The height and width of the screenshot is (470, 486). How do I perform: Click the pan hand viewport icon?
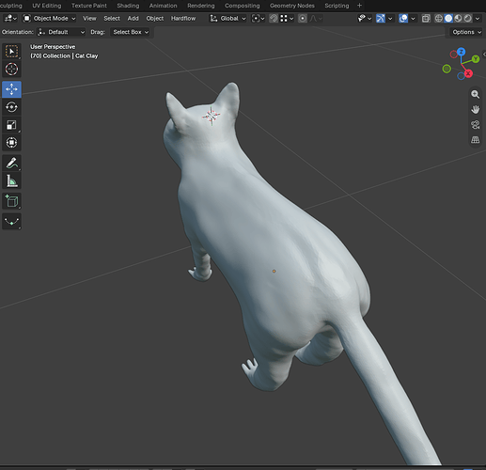476,109
